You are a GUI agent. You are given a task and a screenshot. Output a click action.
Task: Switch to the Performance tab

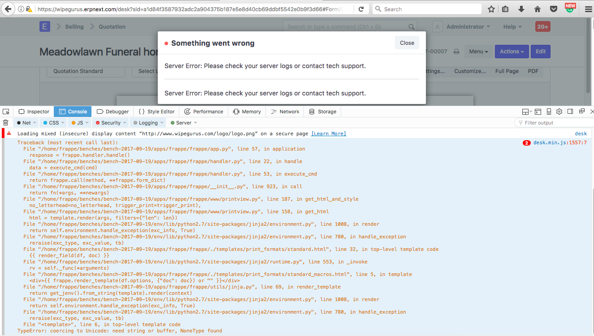pos(204,112)
